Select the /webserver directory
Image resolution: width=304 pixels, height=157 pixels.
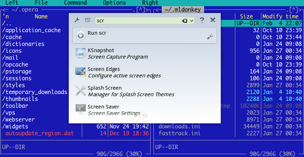click(18, 120)
